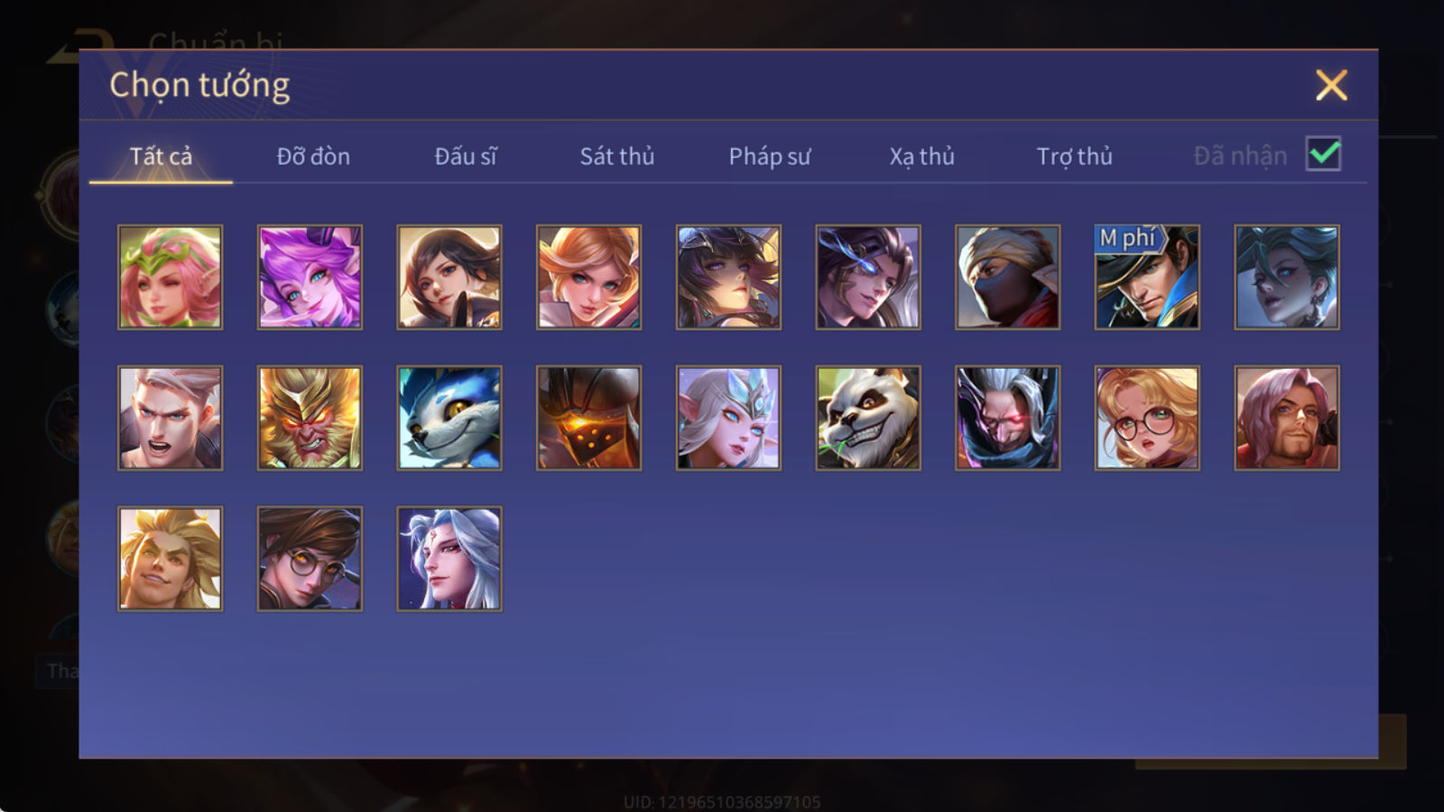Choose the masked ninja with turban hero
The height and width of the screenshot is (812, 1444).
point(1007,277)
